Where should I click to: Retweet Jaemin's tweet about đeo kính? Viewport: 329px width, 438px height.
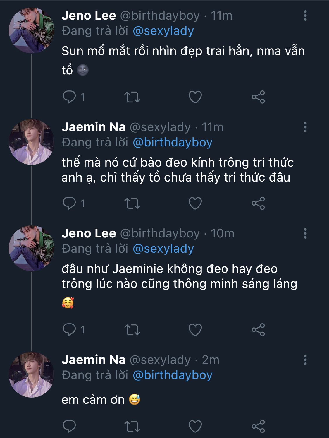pos(132,203)
